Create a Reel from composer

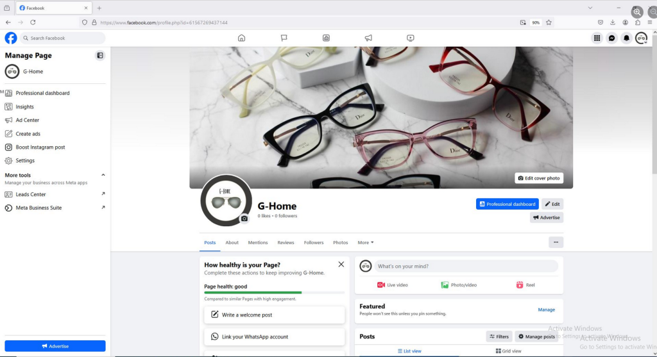tap(525, 285)
